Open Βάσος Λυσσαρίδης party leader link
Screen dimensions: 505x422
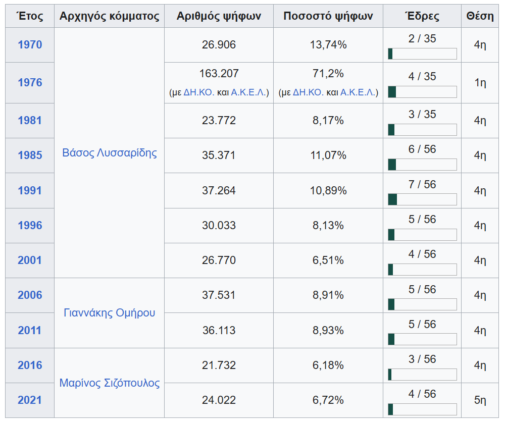coord(110,153)
